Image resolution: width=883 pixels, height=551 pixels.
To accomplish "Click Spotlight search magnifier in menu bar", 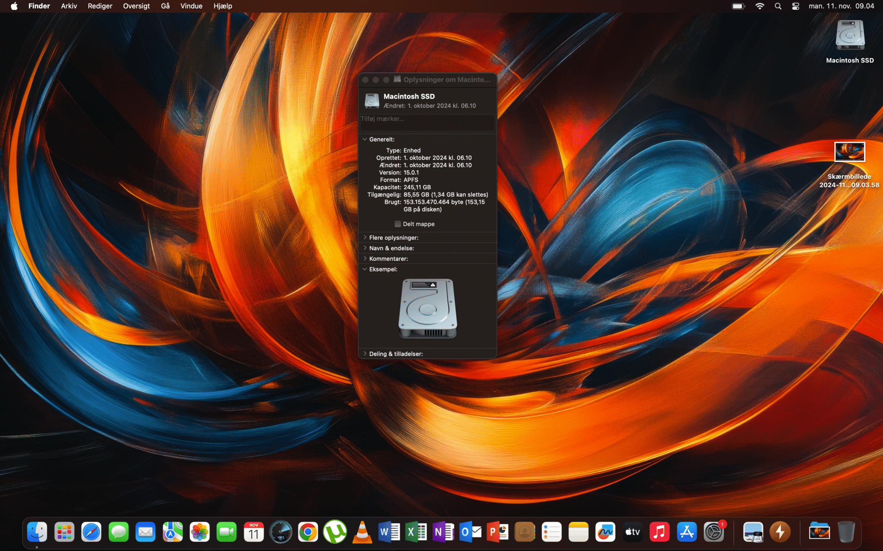I will 778,6.
